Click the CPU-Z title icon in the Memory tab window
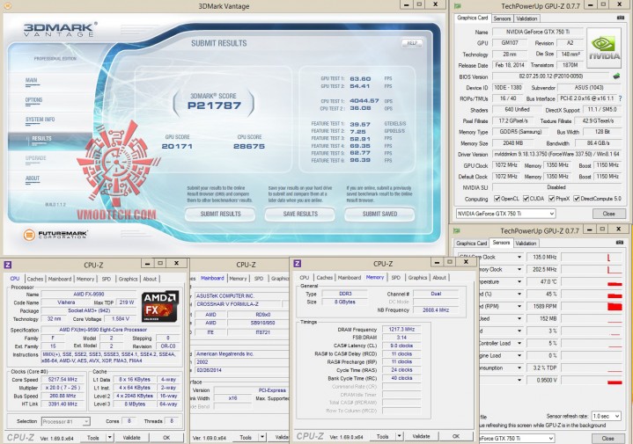 (x=297, y=264)
